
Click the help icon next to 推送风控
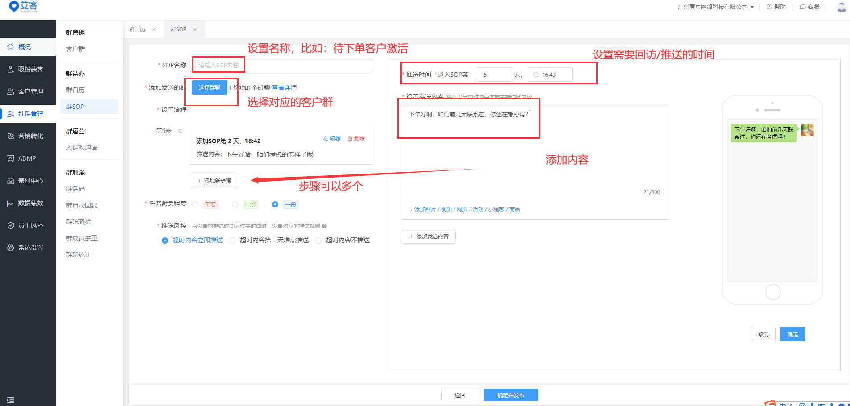pos(325,226)
